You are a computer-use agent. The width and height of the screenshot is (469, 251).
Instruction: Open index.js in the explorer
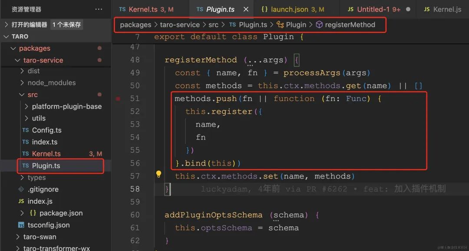click(40, 201)
